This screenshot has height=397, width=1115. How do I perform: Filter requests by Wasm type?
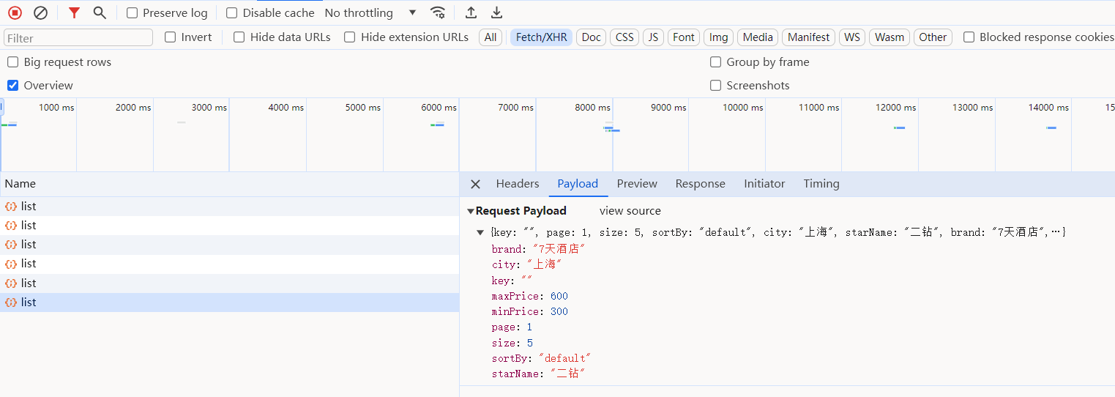(x=890, y=37)
